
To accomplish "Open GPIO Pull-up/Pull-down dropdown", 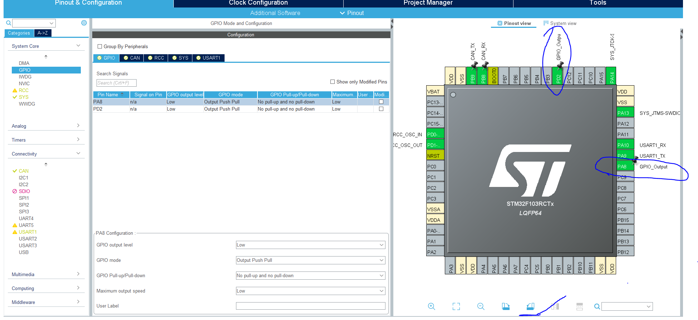I will click(310, 275).
